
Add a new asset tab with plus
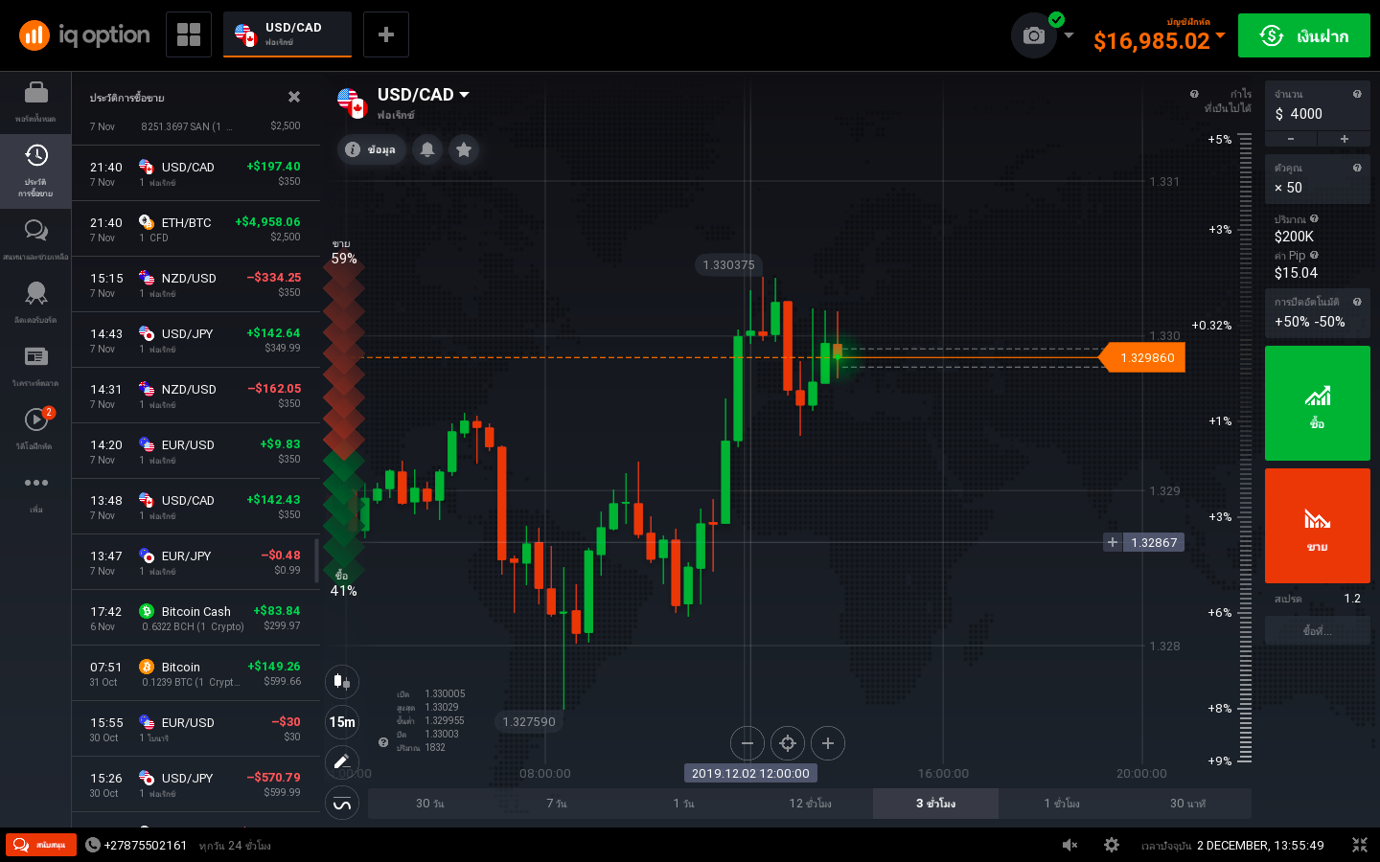[x=386, y=34]
